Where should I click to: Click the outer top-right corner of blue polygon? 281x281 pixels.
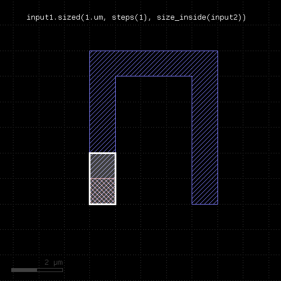(x=218, y=51)
